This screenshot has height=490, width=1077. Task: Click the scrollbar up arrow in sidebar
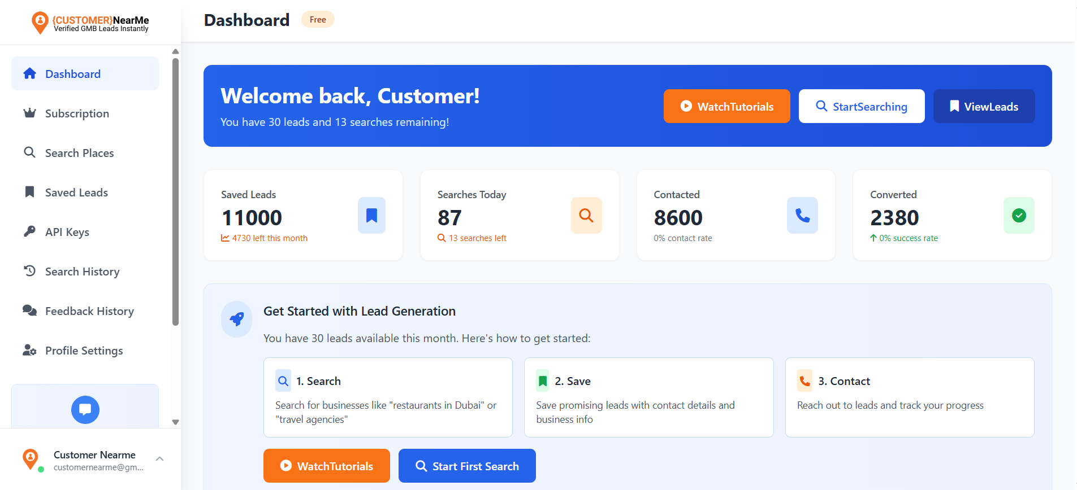(175, 51)
